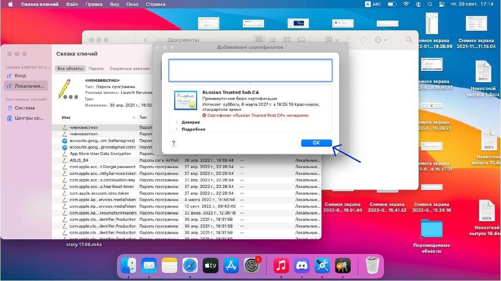Open Keychain Access from the Dock
The image size is (501, 281).
pyautogui.click(x=343, y=265)
